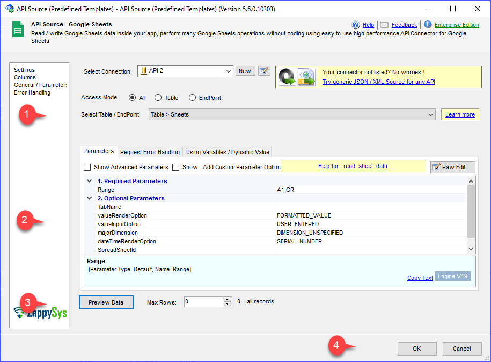The height and width of the screenshot is (362, 491).
Task: Click the valueInputOption USER_ENTERED cell
Action: point(370,224)
